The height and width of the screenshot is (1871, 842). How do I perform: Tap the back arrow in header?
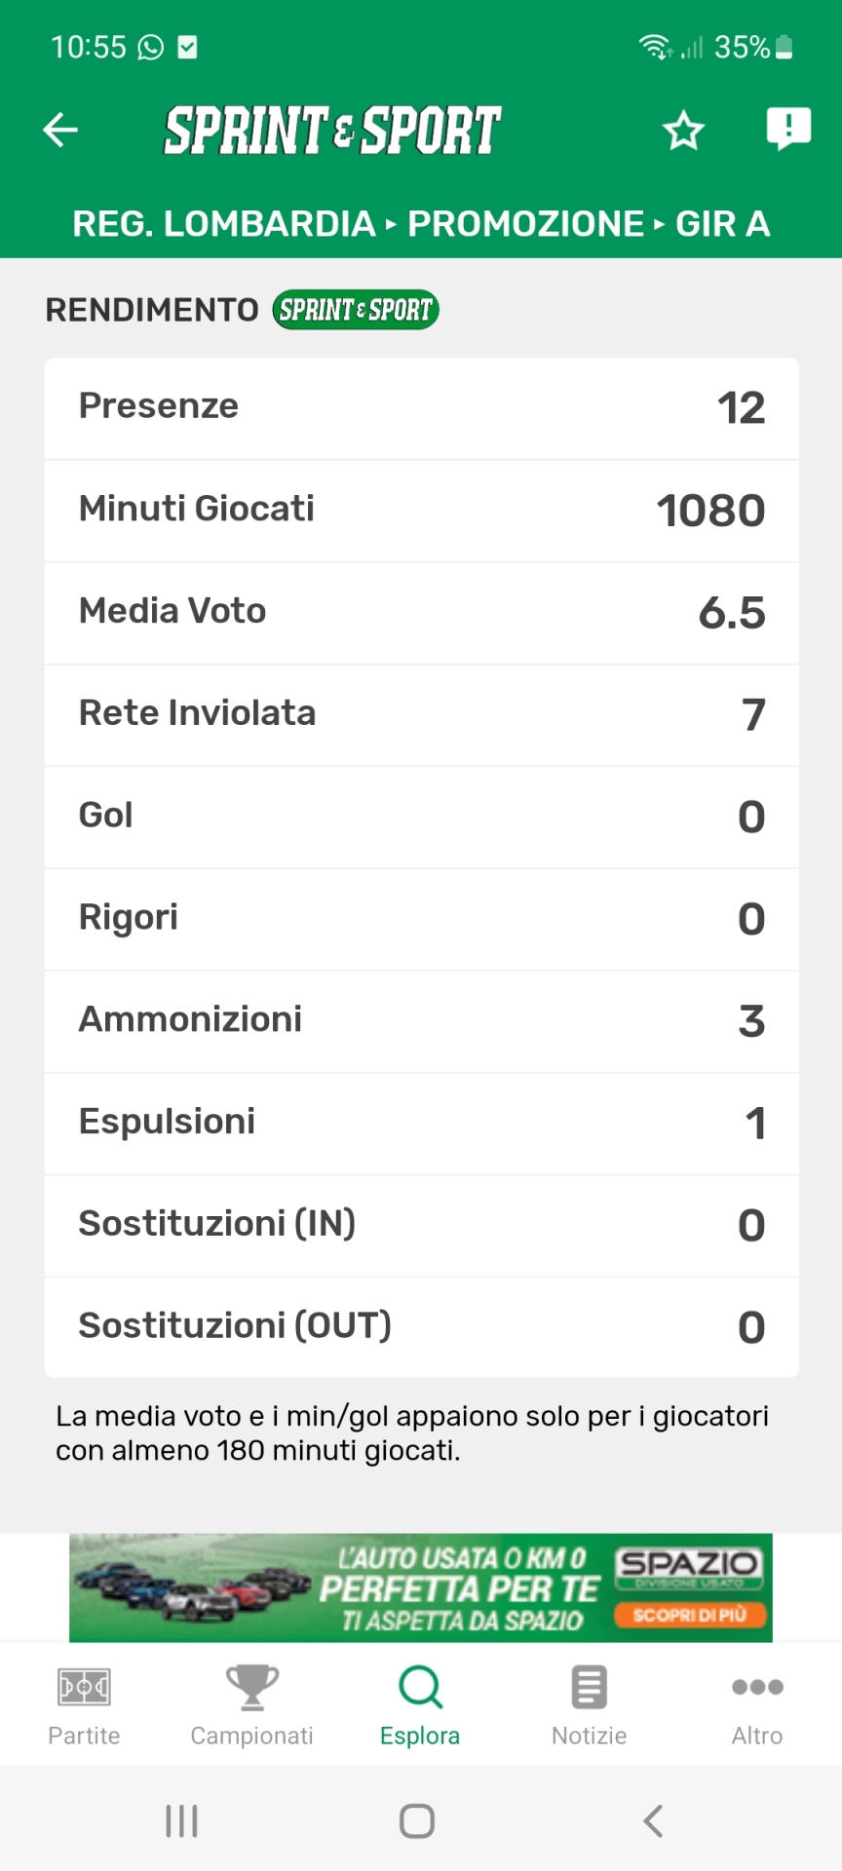pos(60,130)
